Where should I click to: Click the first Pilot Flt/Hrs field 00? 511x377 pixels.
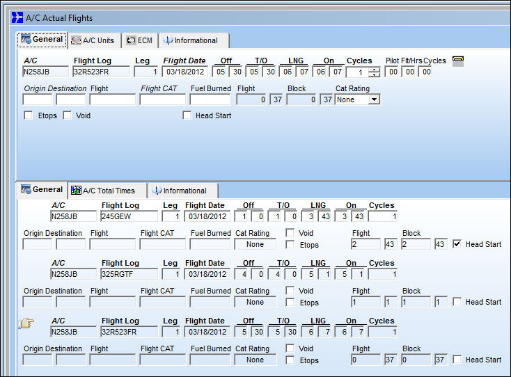[x=393, y=72]
